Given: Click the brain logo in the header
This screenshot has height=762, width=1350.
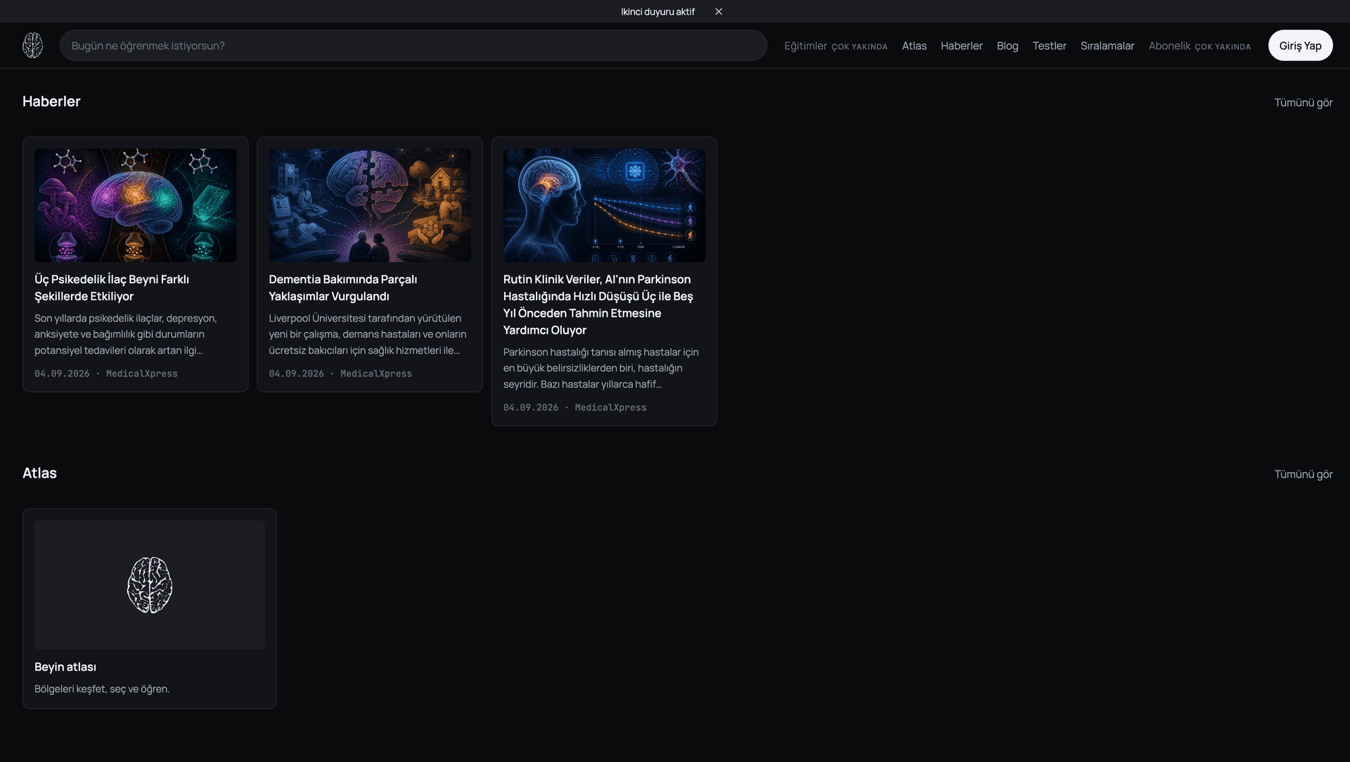Looking at the screenshot, I should click(x=32, y=46).
